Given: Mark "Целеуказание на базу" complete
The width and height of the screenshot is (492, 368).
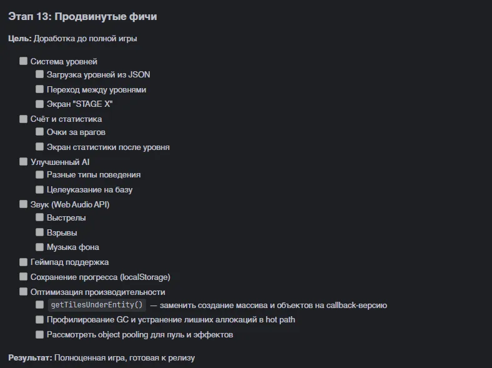Looking at the screenshot, I should [40, 189].
